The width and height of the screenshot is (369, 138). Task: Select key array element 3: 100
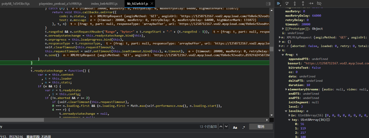point(300,136)
